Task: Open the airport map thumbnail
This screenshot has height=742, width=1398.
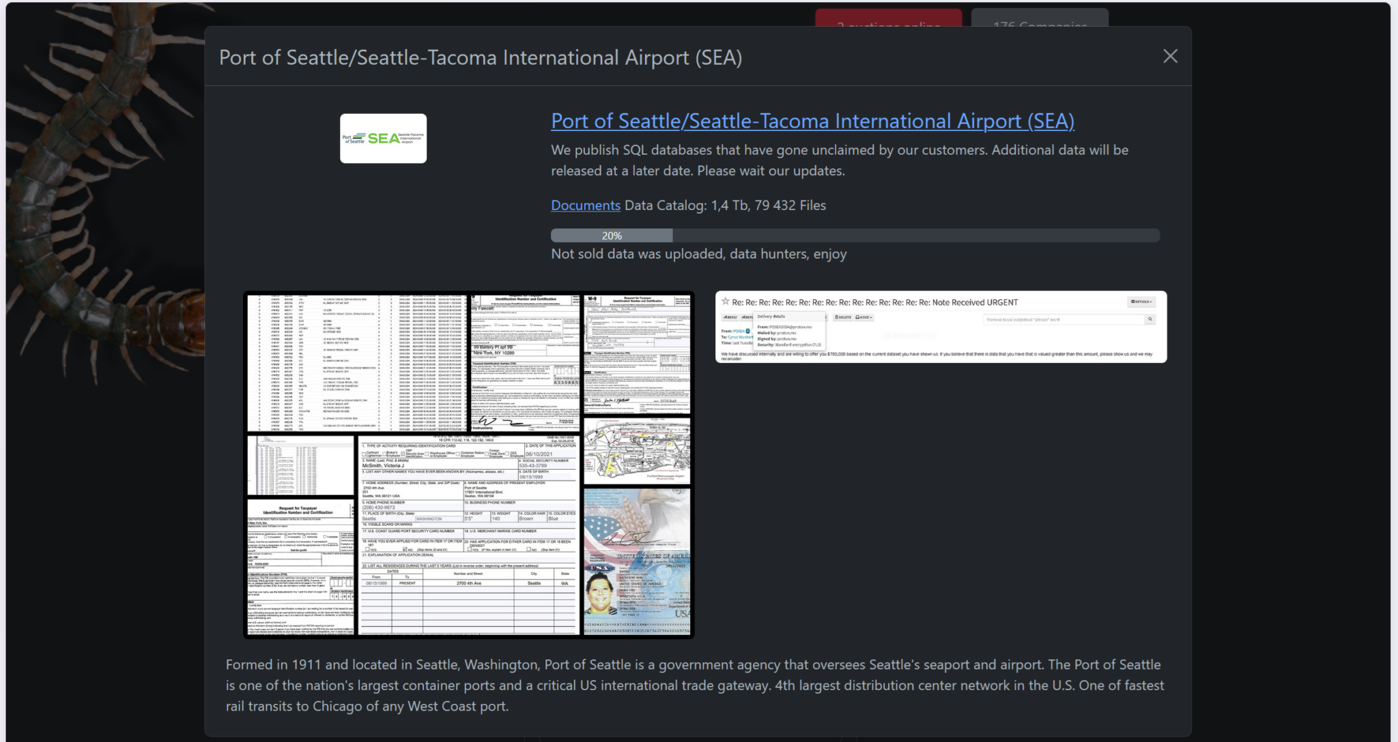Action: pyautogui.click(x=637, y=451)
